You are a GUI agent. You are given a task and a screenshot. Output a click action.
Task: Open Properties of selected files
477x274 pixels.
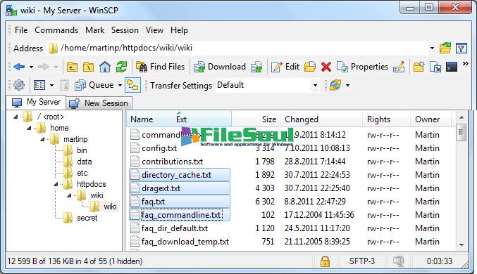click(x=362, y=67)
